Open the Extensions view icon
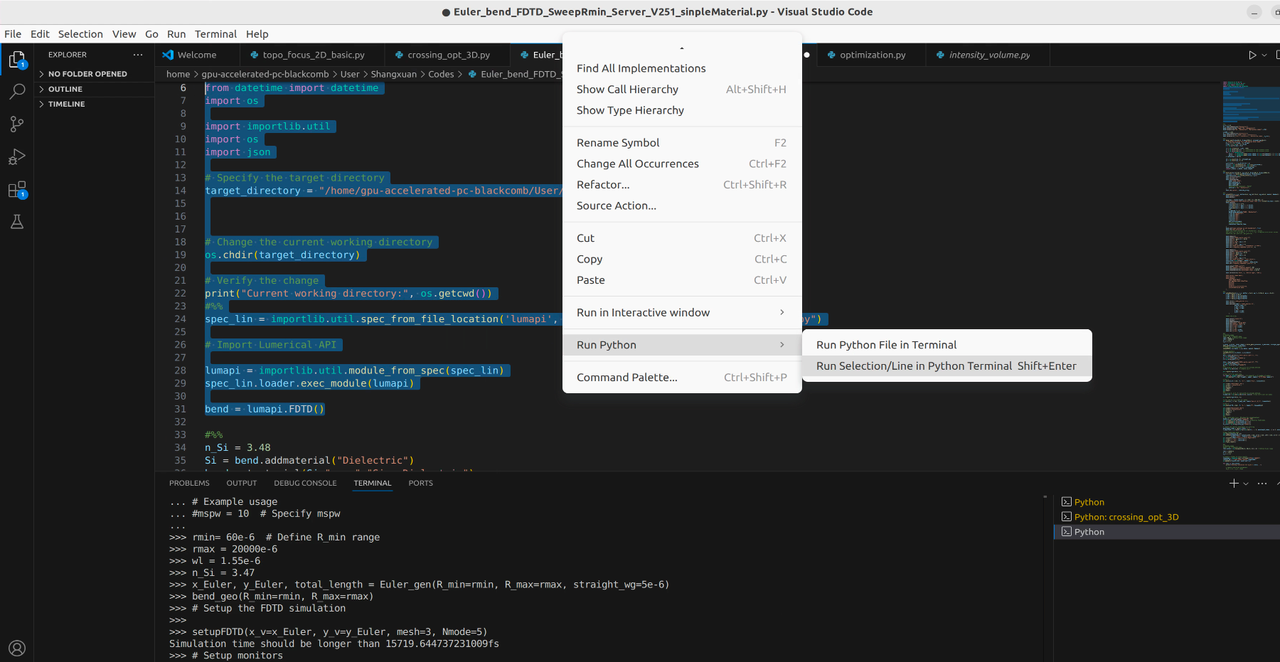The height and width of the screenshot is (662, 1280). coord(17,190)
